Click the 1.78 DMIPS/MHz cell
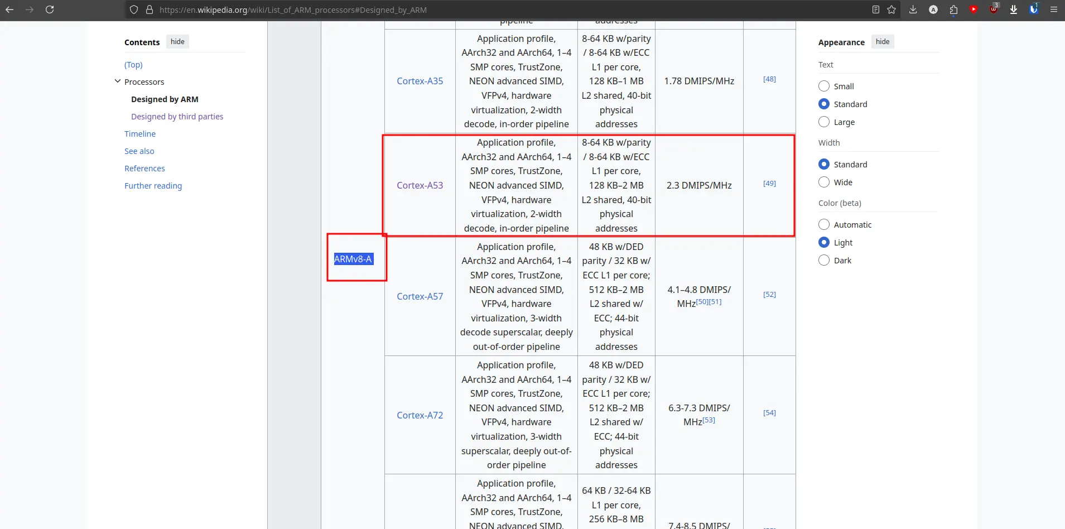The width and height of the screenshot is (1065, 529). (699, 81)
